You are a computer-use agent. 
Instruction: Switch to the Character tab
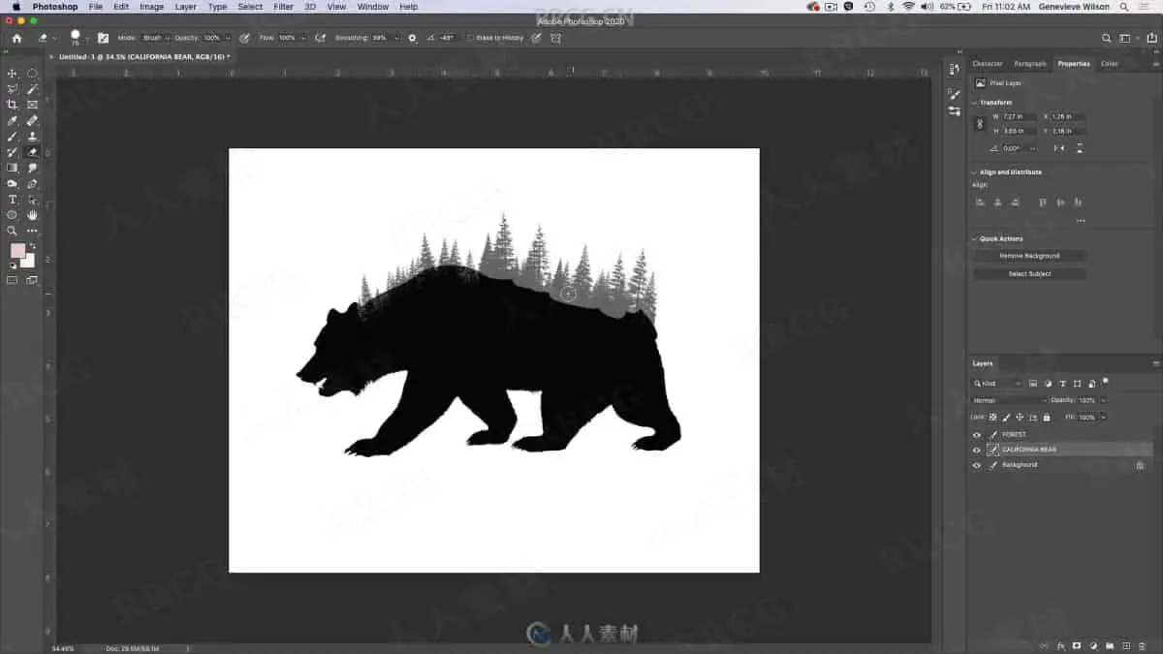(x=988, y=64)
